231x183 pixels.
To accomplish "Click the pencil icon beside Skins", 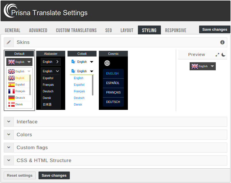I will (x=9, y=42).
